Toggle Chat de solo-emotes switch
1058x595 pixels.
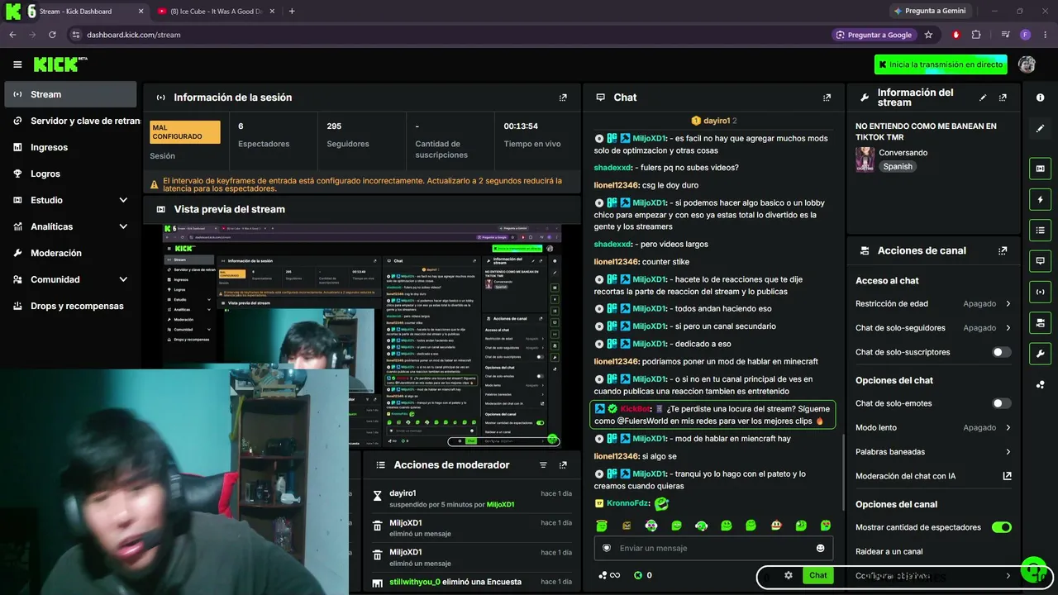point(1001,403)
